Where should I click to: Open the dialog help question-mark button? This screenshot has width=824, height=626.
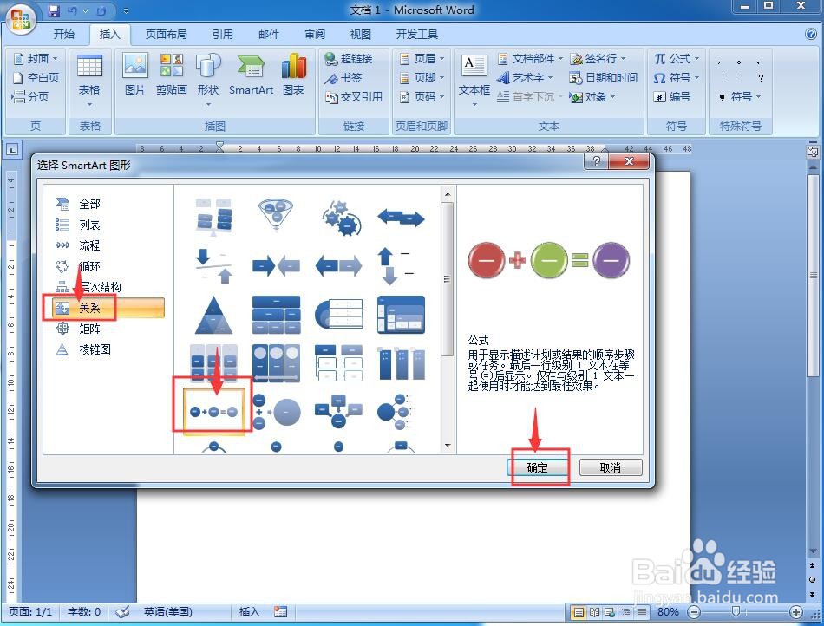coord(597,161)
